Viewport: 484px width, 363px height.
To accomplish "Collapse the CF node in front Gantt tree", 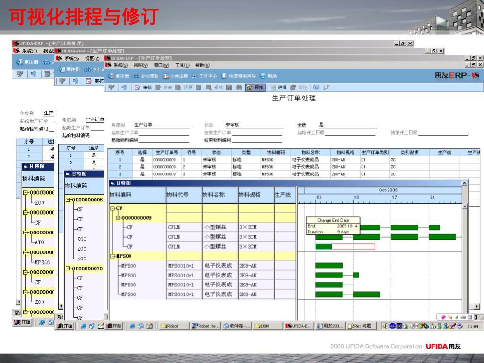I will (112, 208).
